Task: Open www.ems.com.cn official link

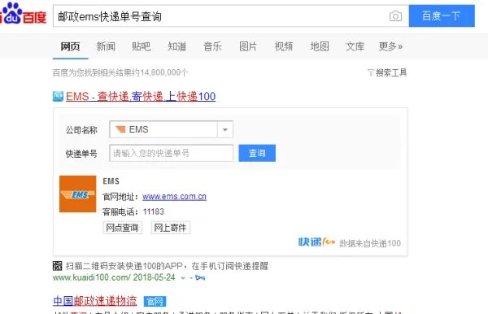Action: pyautogui.click(x=174, y=197)
